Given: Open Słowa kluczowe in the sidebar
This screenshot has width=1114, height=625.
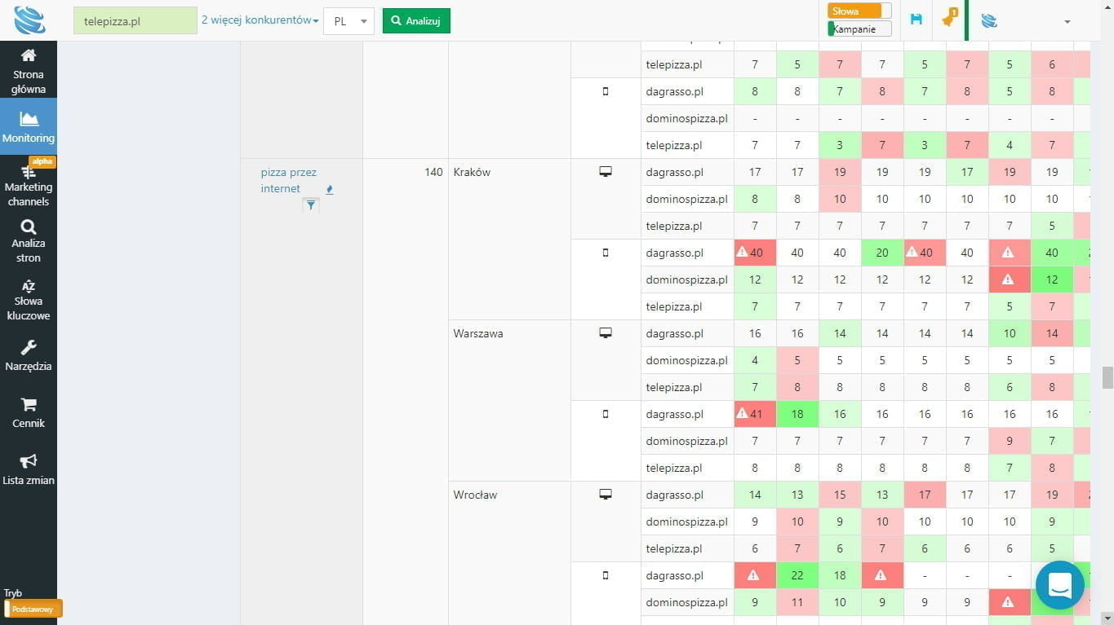Looking at the screenshot, I should (x=29, y=300).
